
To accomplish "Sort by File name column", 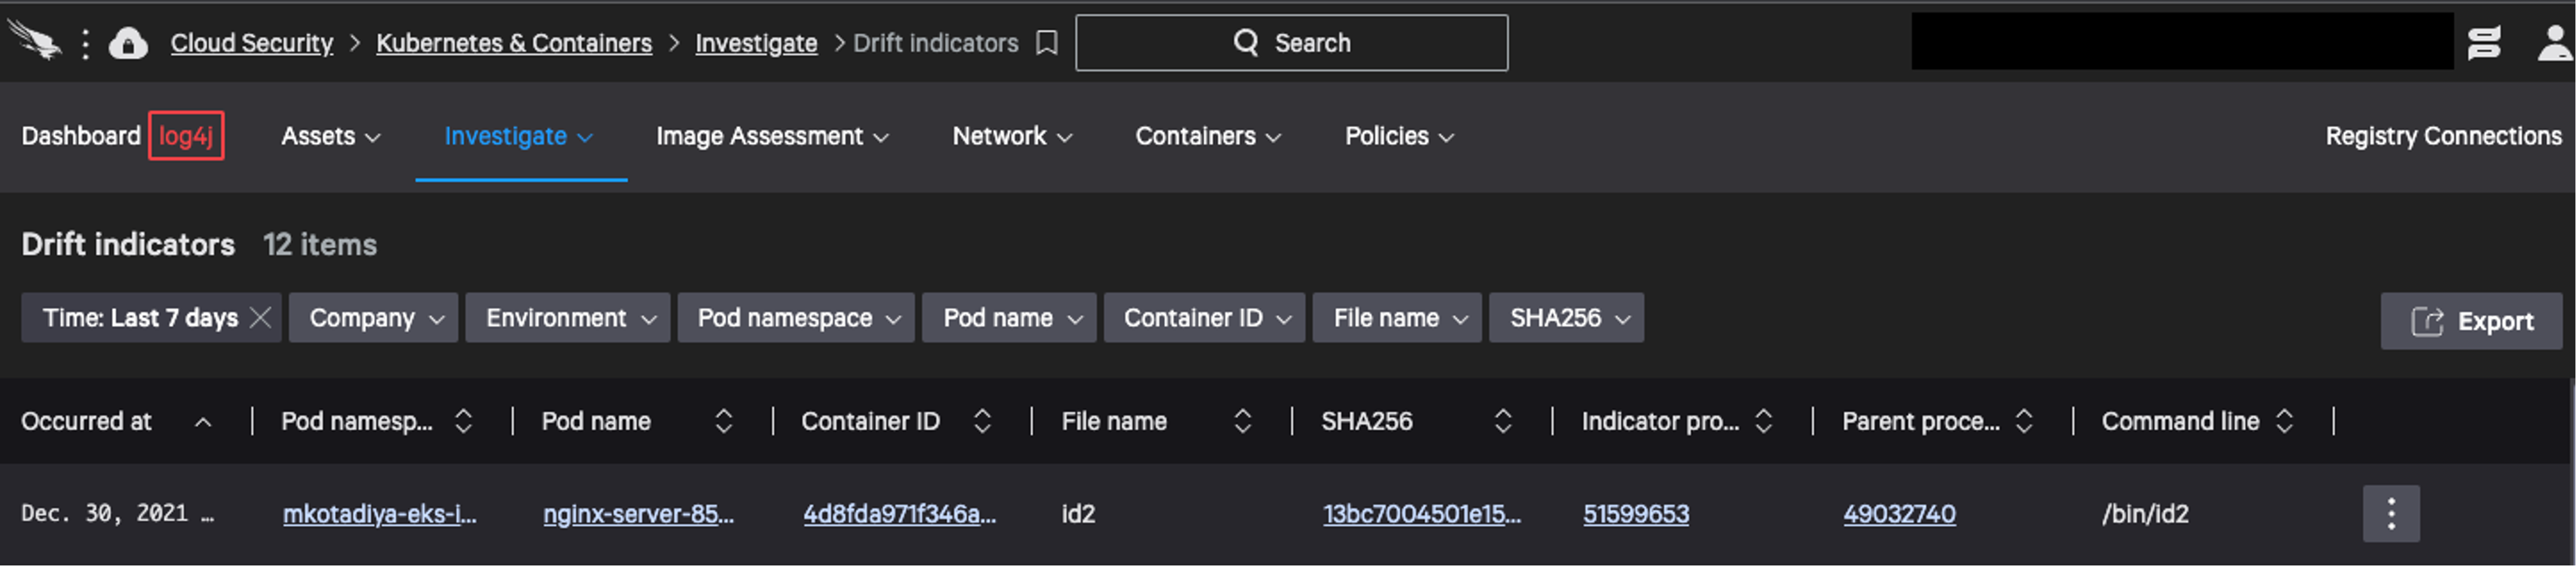I will pos(1242,421).
